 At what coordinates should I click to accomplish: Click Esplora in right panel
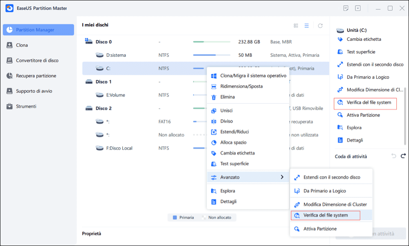[349, 127]
